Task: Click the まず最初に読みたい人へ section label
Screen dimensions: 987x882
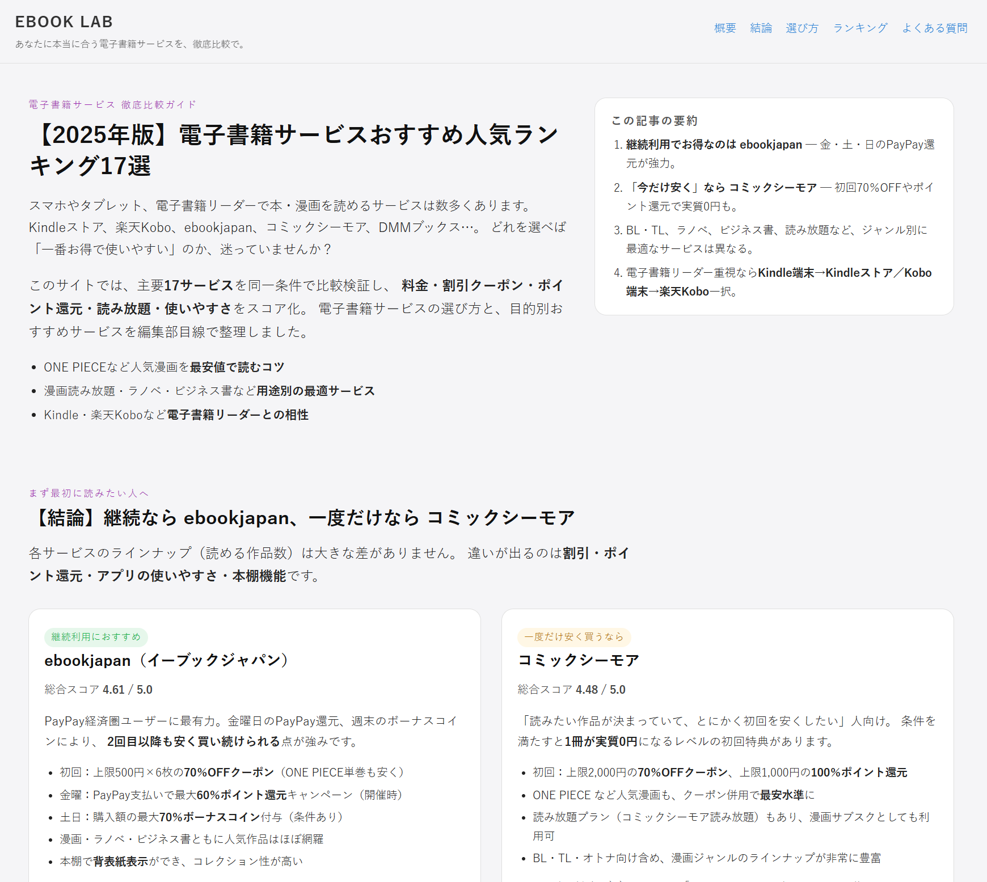Action: click(x=88, y=493)
